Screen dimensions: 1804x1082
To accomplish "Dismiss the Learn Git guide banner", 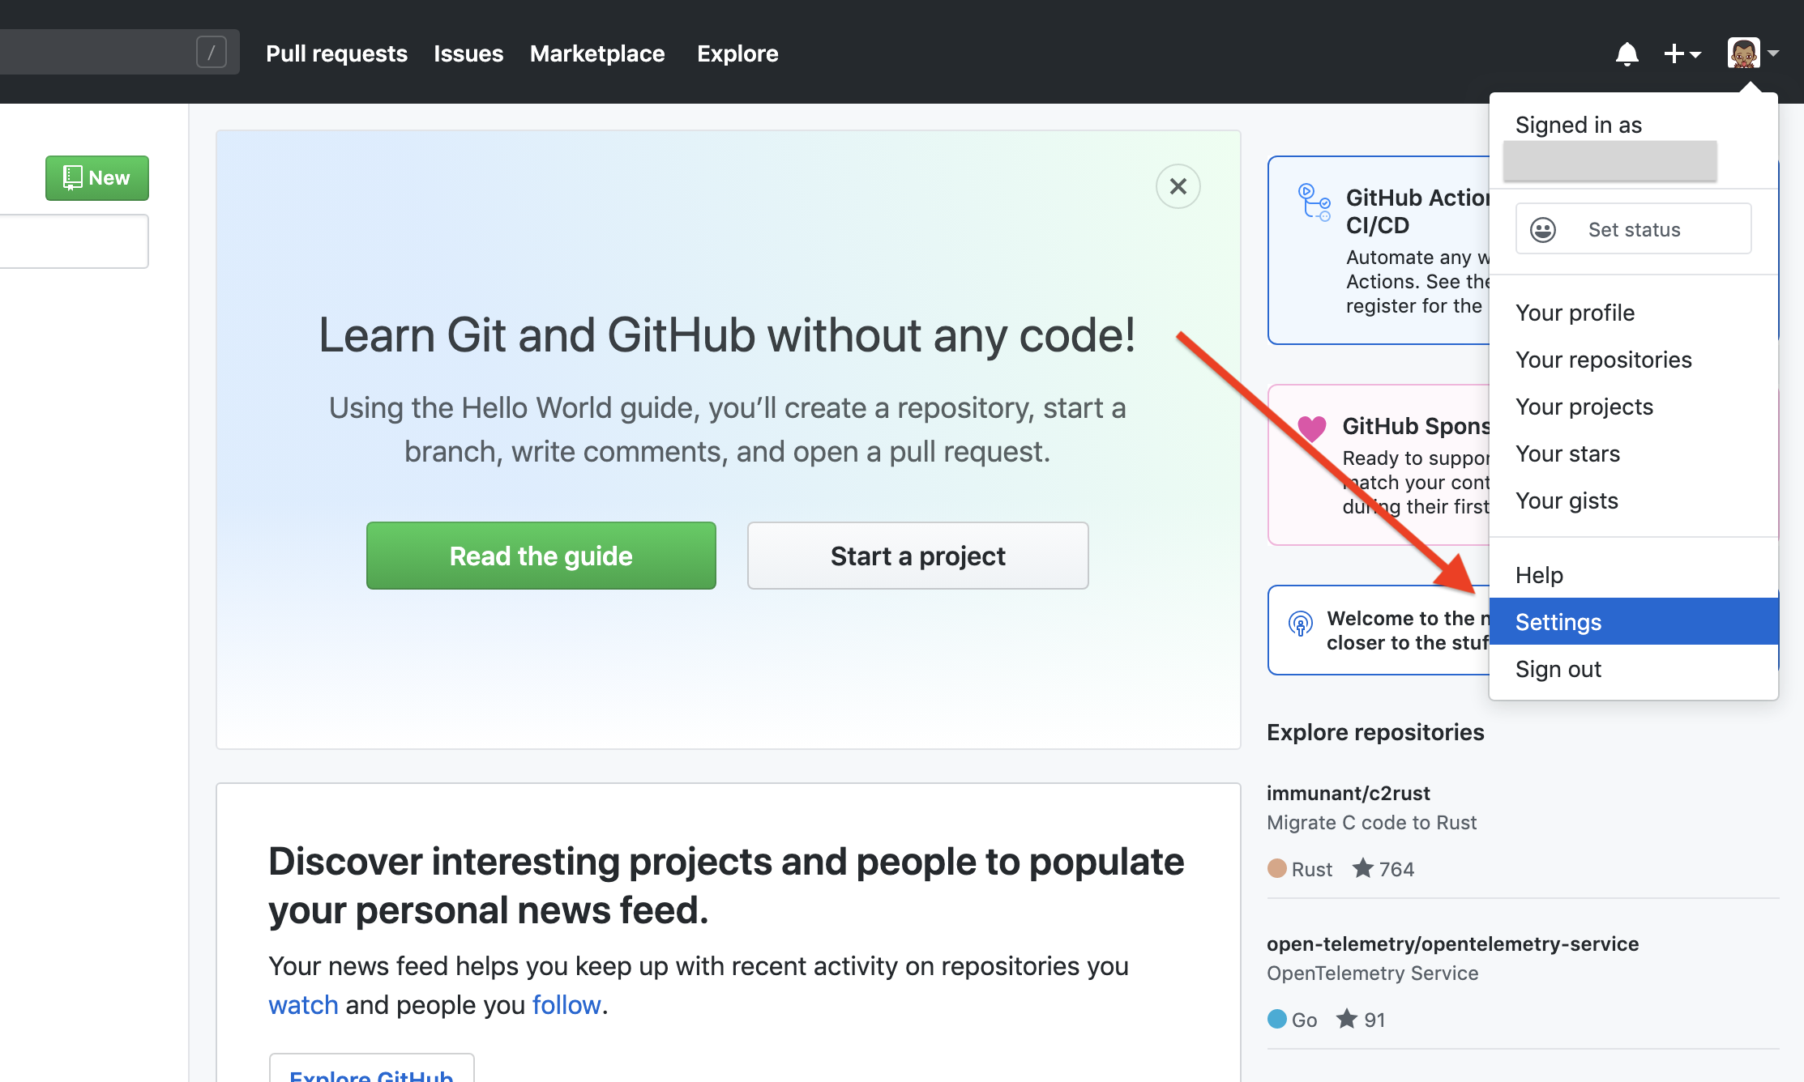I will coord(1175,184).
